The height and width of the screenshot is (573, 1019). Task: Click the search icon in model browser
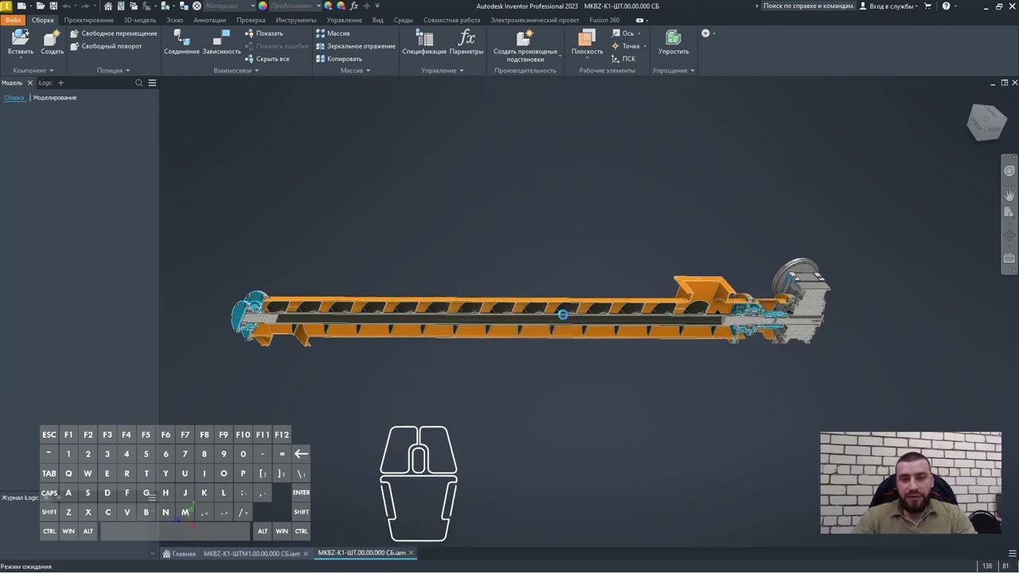point(139,83)
